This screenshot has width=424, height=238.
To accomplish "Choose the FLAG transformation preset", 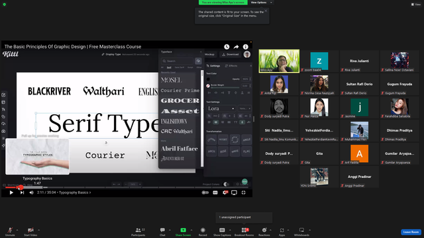I will [x=246, y=151].
